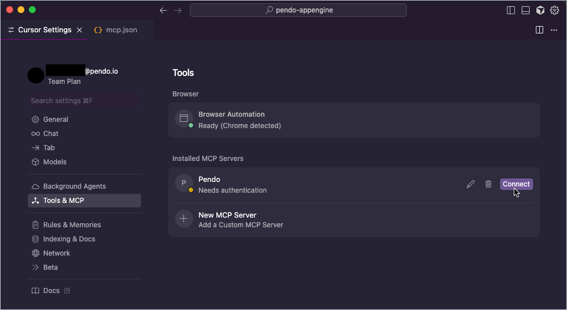The image size is (567, 310).
Task: Click the cube icon in title bar
Action: pyautogui.click(x=540, y=10)
